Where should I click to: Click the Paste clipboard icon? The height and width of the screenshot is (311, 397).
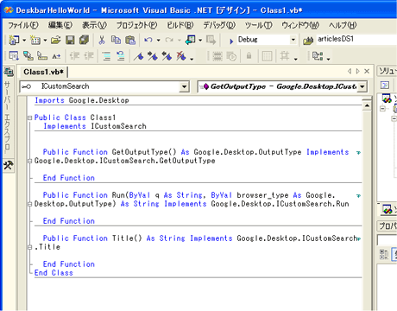click(130, 40)
